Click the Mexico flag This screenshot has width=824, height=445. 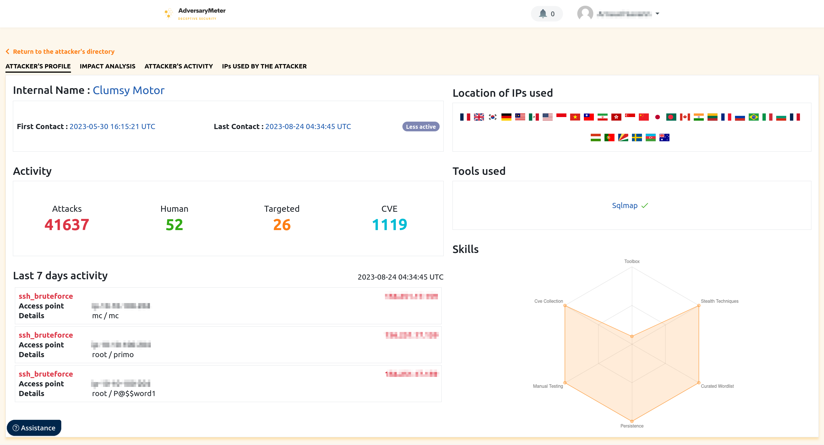[534, 117]
